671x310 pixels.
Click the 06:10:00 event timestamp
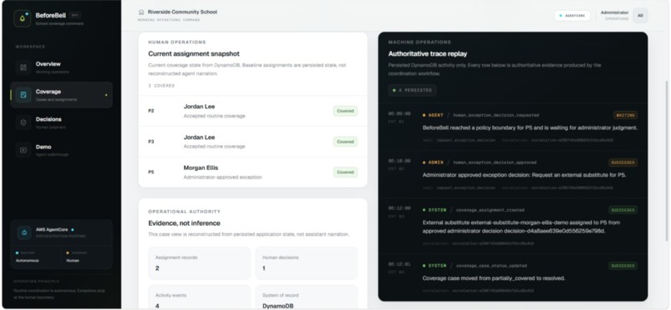click(x=400, y=161)
